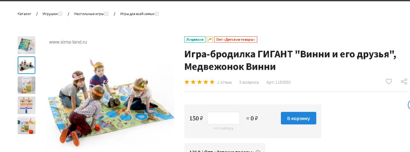Click the Опт «Детские товары» tag
The width and height of the screenshot is (410, 152).
point(236,40)
